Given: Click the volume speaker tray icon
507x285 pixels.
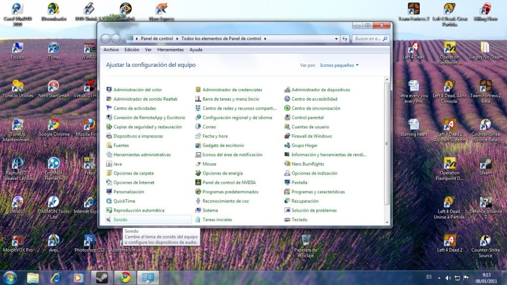Looking at the screenshot, I should [448, 278].
